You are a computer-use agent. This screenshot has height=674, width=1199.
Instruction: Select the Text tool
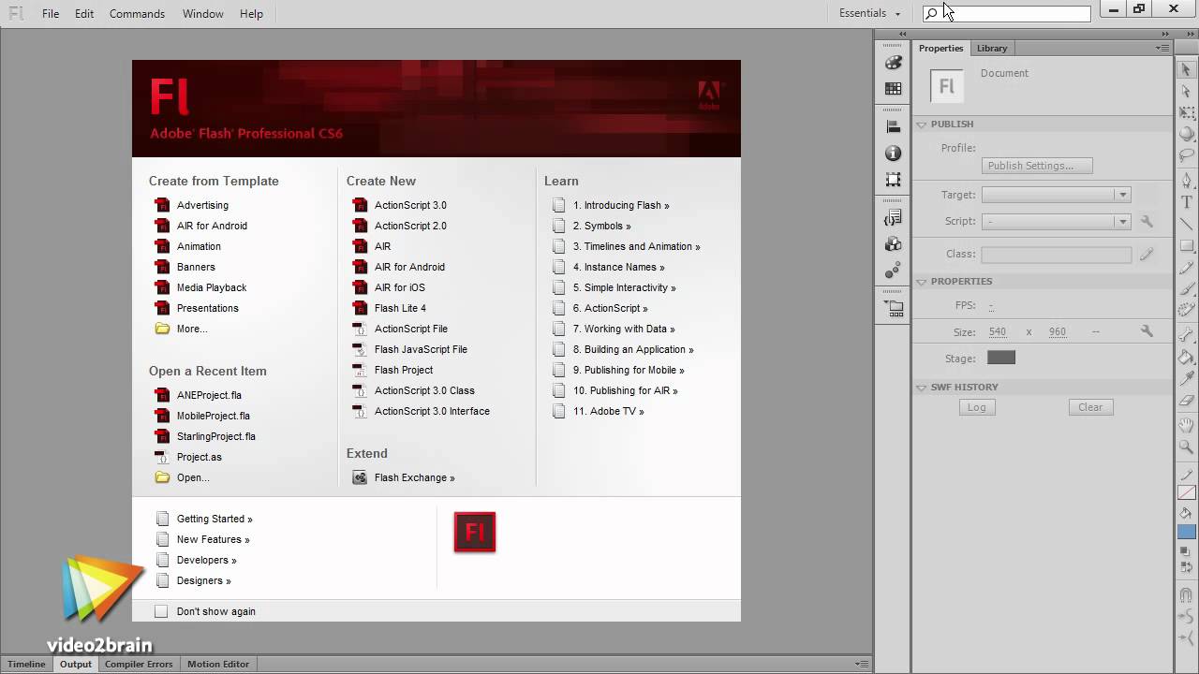(x=1186, y=202)
